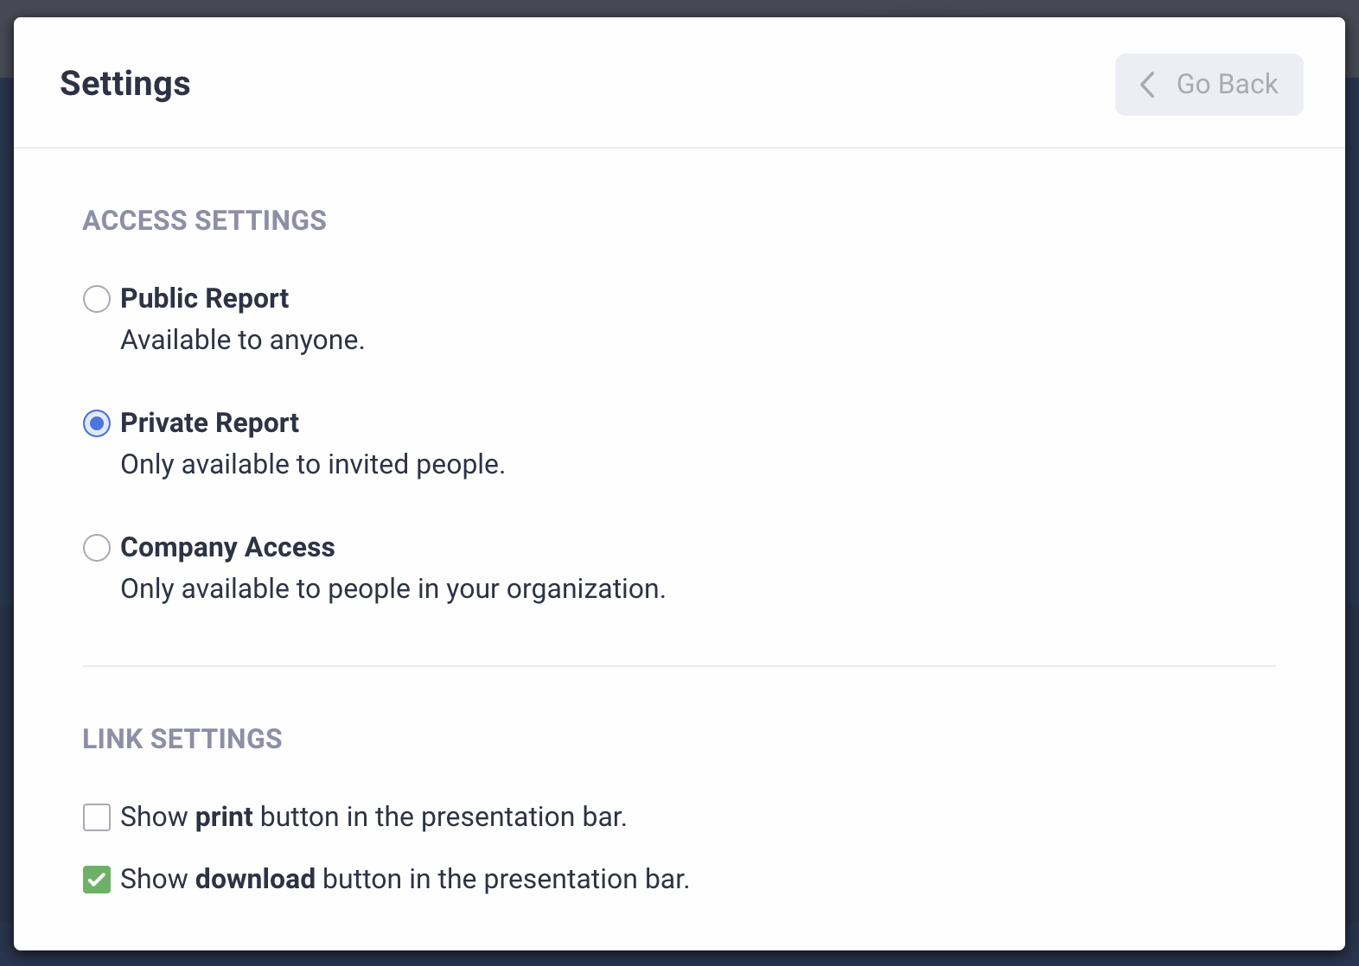Click the "Company Access" label text
The width and height of the screenshot is (1359, 966).
227,547
